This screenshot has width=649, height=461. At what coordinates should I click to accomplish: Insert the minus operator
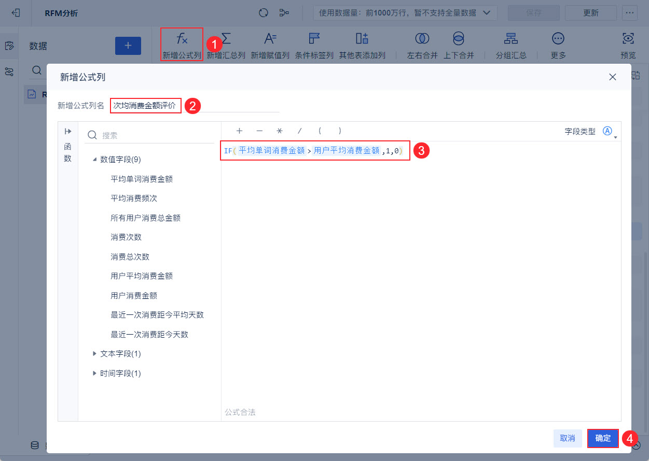259,131
